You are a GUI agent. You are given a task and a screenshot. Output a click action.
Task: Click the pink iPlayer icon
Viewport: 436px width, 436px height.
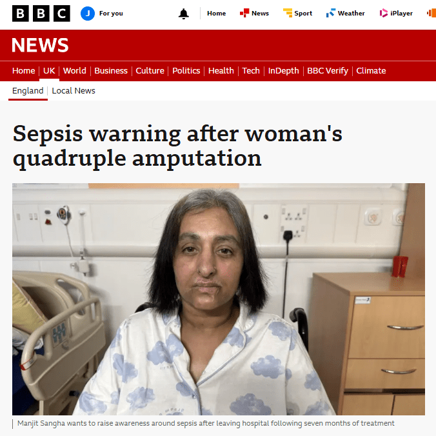384,13
